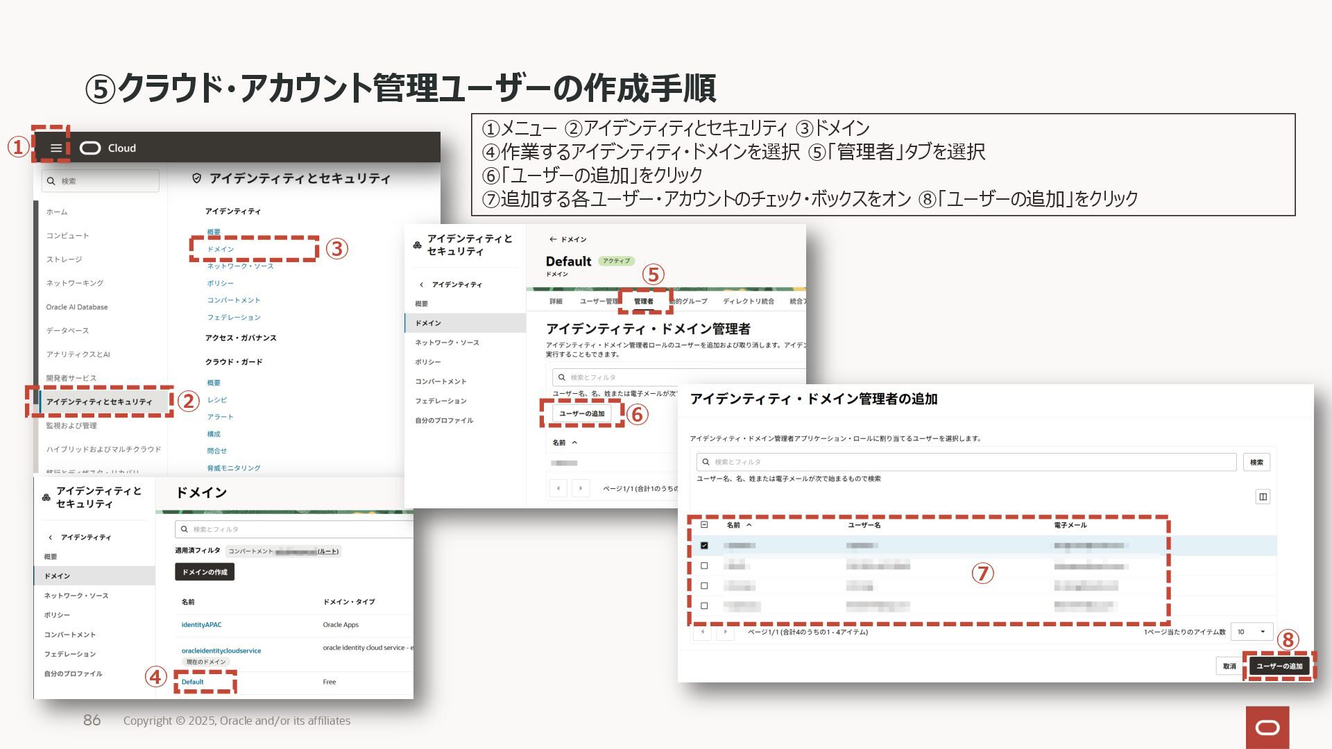Select アイデンティティとセキュリティ in left menu
Image resolution: width=1332 pixels, height=749 pixels.
tap(99, 402)
